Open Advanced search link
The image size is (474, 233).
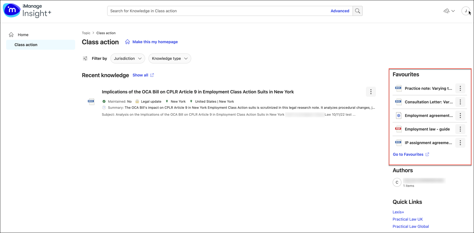[340, 11]
